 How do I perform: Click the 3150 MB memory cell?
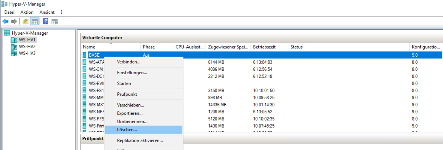(x=216, y=90)
